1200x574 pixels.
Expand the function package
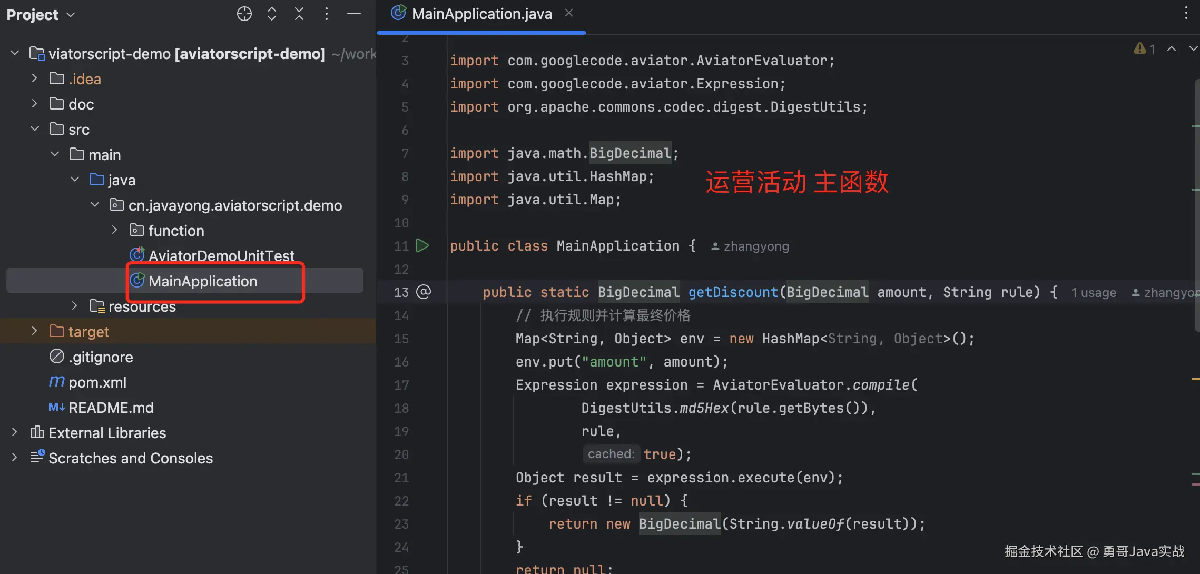[115, 230]
